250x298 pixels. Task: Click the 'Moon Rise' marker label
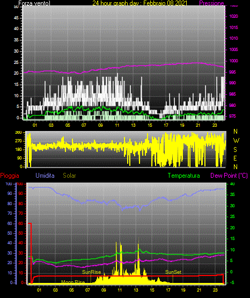[73, 282]
